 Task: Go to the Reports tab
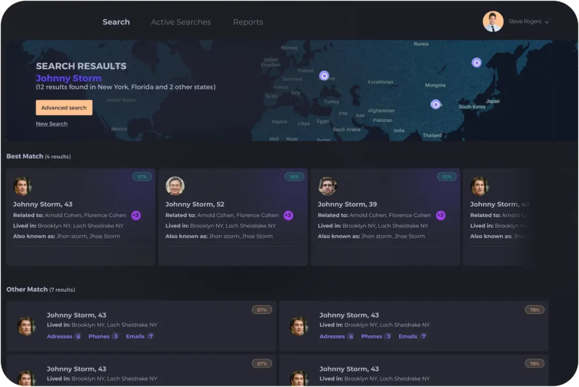[x=248, y=22]
